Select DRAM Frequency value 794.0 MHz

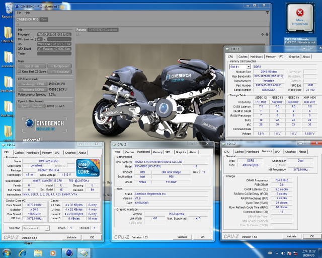coord(282,180)
